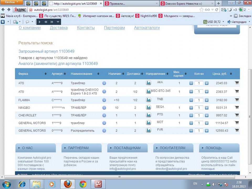Open statistics chart icon for PTS direction

click(x=149, y=115)
